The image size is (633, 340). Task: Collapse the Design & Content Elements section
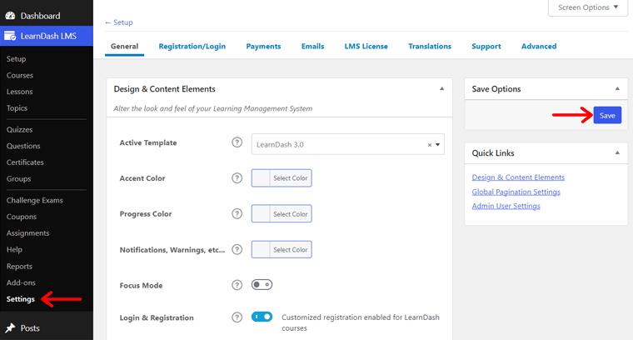coord(441,89)
